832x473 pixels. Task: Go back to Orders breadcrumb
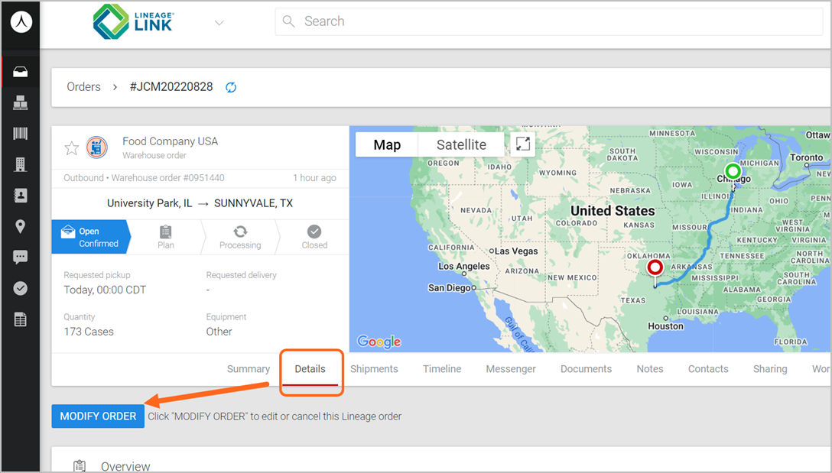(x=83, y=87)
